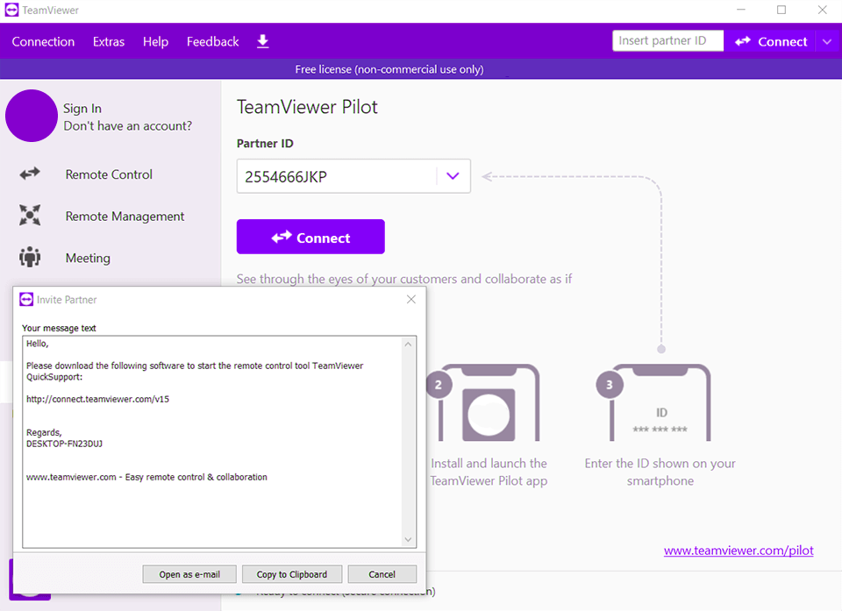Click the purple profile avatar circle
Image resolution: width=842 pixels, height=611 pixels.
click(32, 116)
